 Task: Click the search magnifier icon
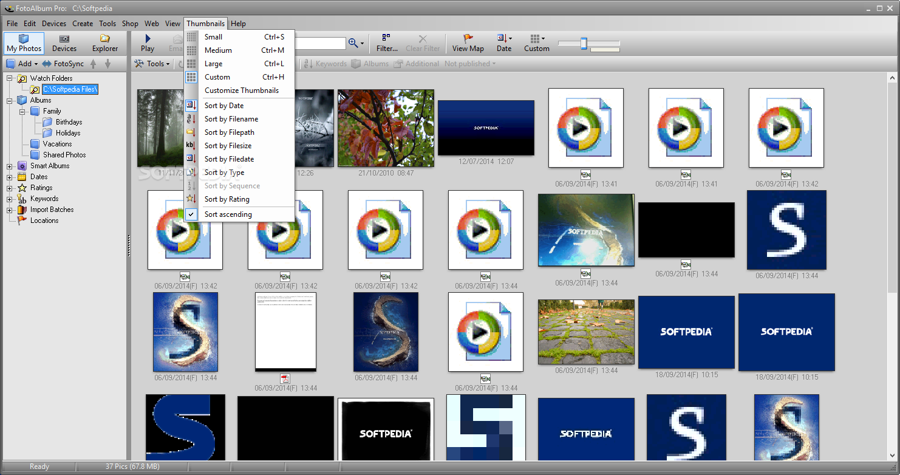coord(353,43)
